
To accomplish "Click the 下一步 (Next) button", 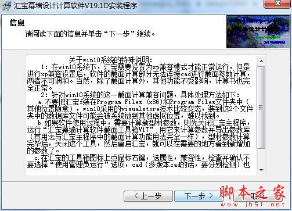I will 199,196.
